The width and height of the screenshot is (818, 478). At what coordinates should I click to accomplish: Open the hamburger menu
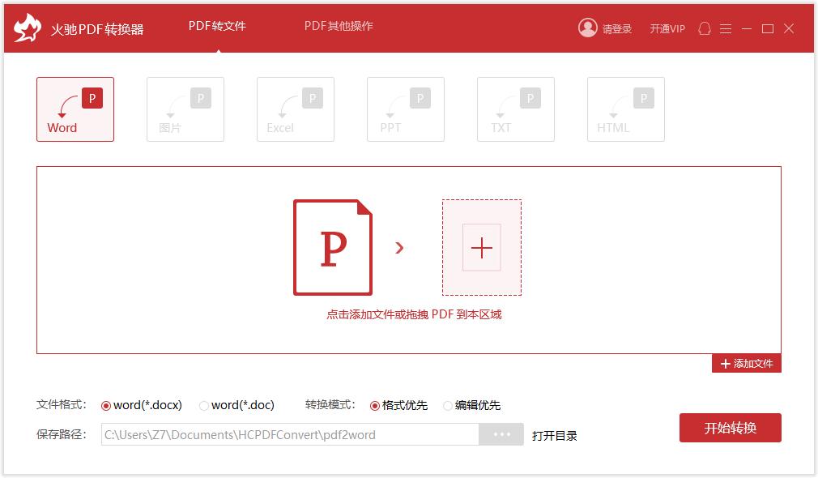pyautogui.click(x=726, y=28)
